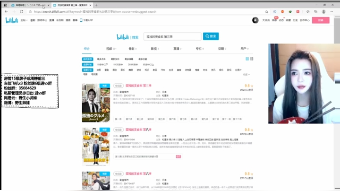Select the 综合 results tab
Image resolution: width=340 pixels, height=191 pixels.
point(86,49)
